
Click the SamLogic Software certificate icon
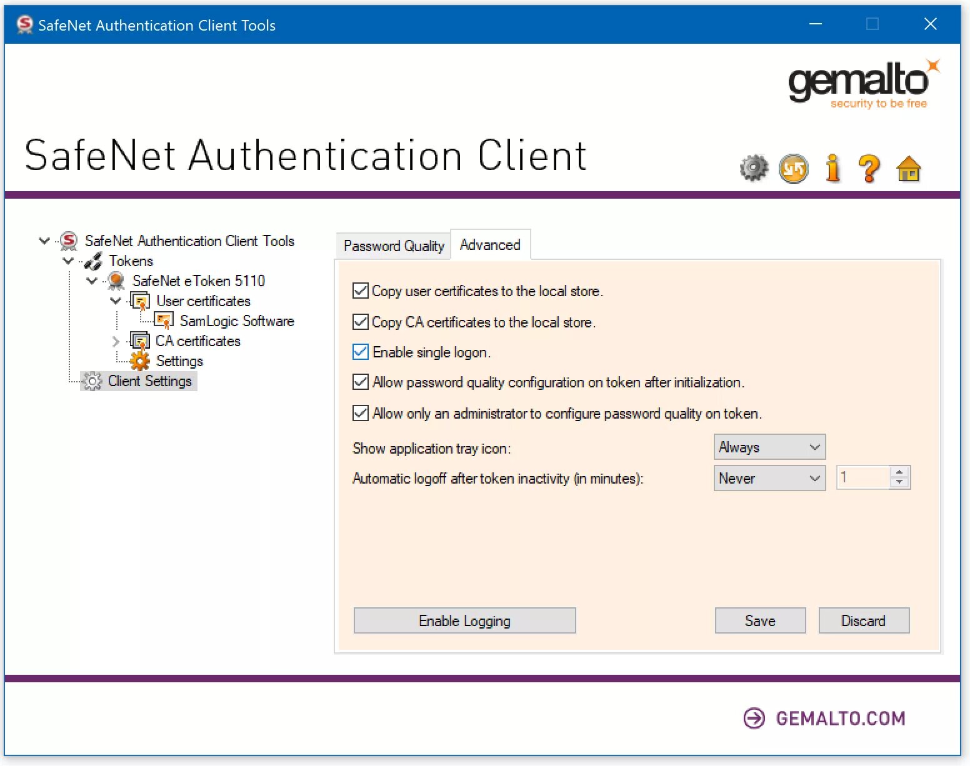pos(164,321)
